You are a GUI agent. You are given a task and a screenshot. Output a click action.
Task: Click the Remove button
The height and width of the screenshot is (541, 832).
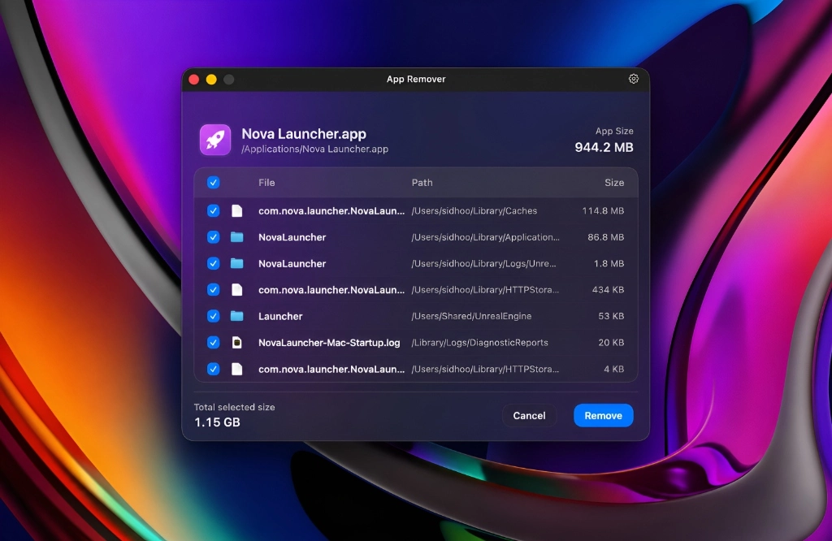604,415
